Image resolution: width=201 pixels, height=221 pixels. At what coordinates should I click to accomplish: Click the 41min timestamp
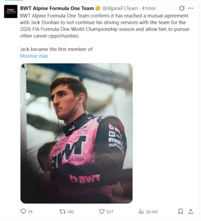coord(149,8)
